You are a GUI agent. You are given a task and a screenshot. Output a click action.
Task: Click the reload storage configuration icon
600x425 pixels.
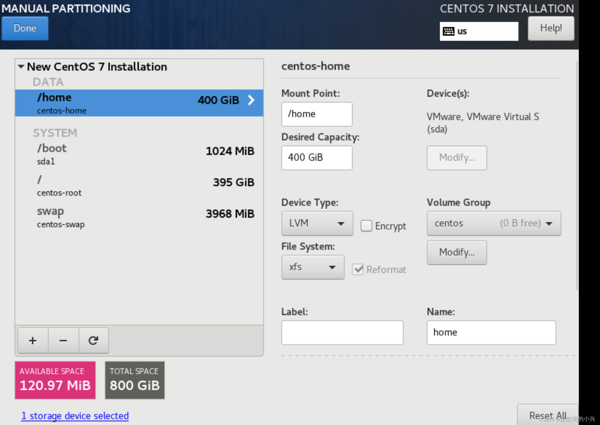[x=94, y=341]
